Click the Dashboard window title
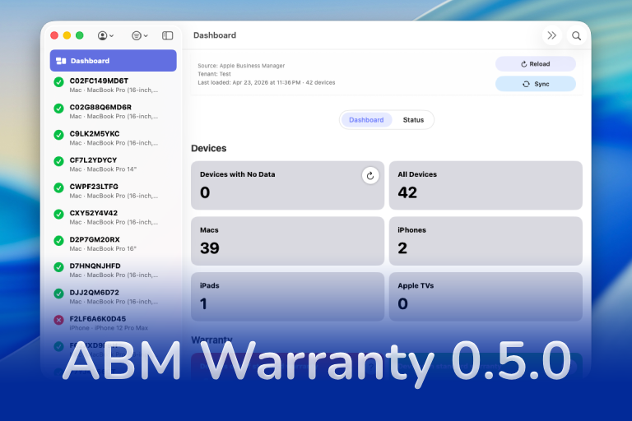 click(215, 35)
